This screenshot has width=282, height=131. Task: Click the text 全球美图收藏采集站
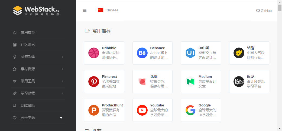(x=111, y=84)
